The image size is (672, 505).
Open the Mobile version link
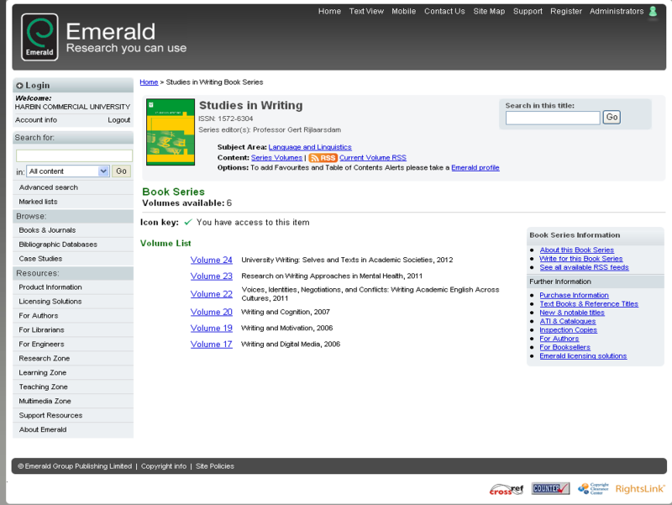pos(404,12)
